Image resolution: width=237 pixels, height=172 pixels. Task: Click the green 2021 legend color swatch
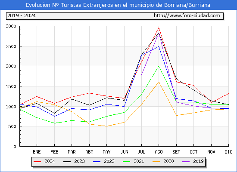[127, 162]
